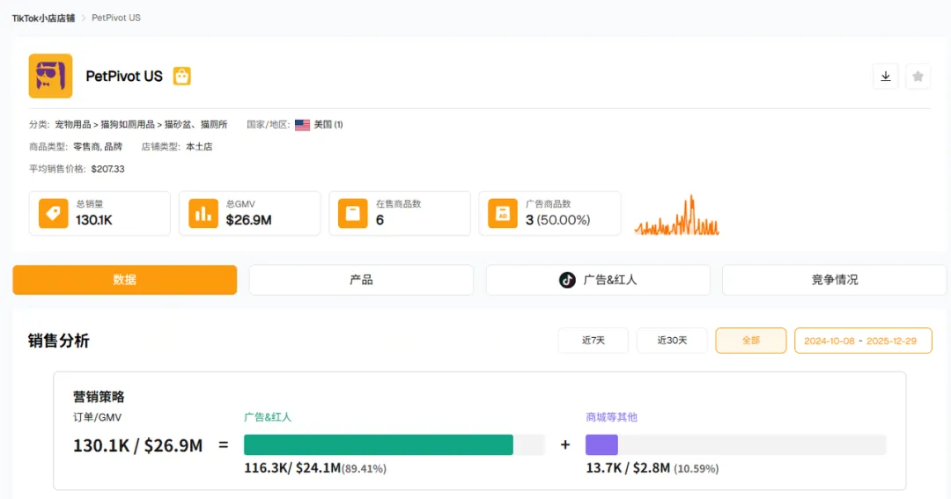Click the bar chart icon for 总GMV

(204, 213)
